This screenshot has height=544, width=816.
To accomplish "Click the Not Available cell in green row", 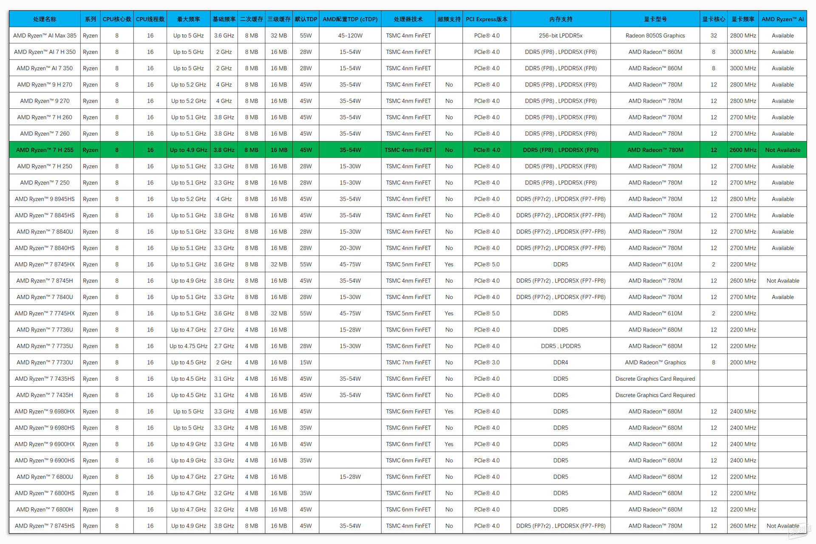I will 782,150.
